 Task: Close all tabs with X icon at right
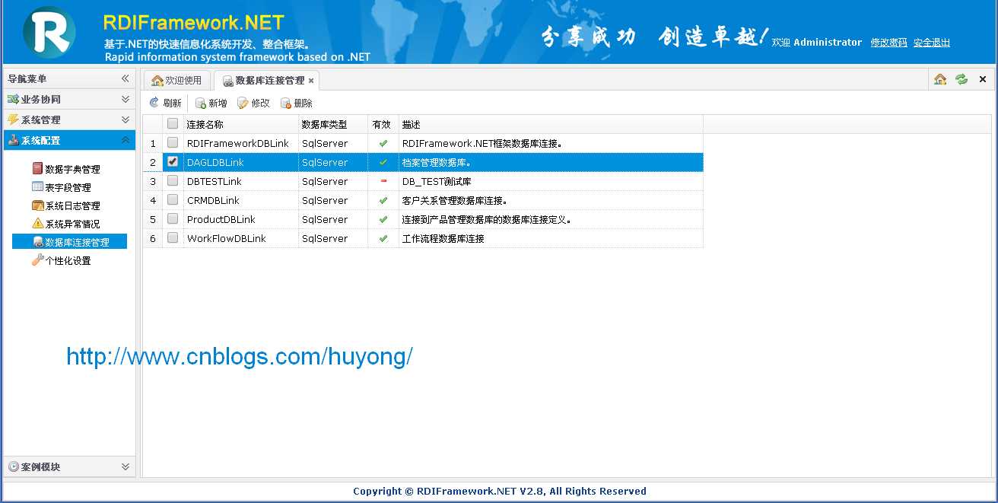pos(983,79)
